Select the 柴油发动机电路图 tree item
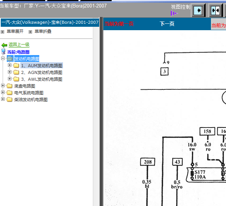The width and height of the screenshot is (226, 206). [31, 100]
